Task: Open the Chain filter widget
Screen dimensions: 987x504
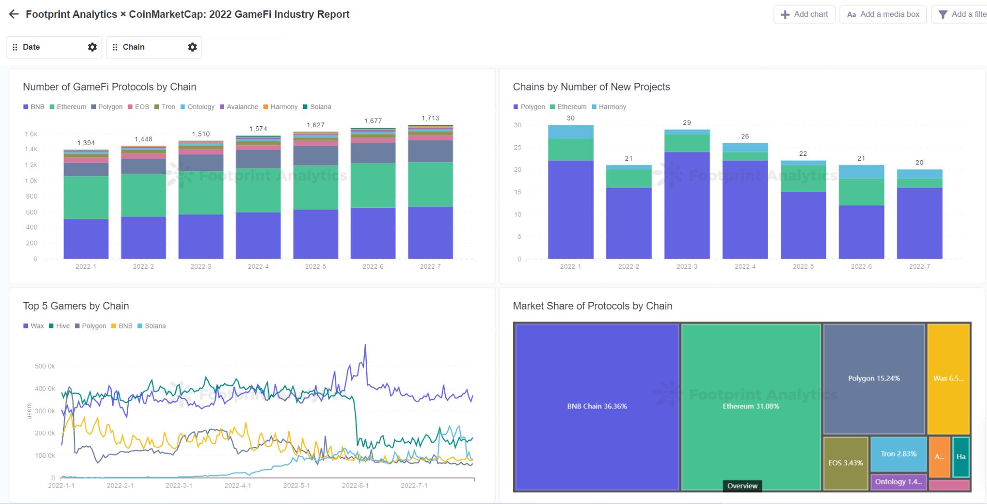Action: coord(149,47)
